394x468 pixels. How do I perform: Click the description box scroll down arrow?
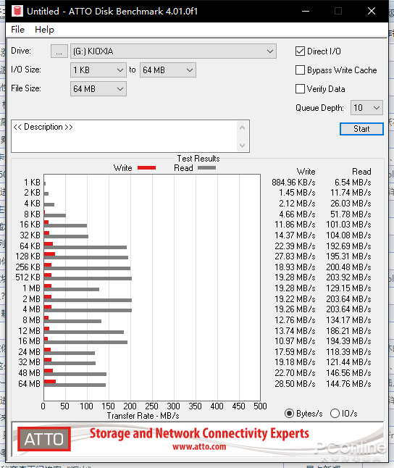point(242,146)
